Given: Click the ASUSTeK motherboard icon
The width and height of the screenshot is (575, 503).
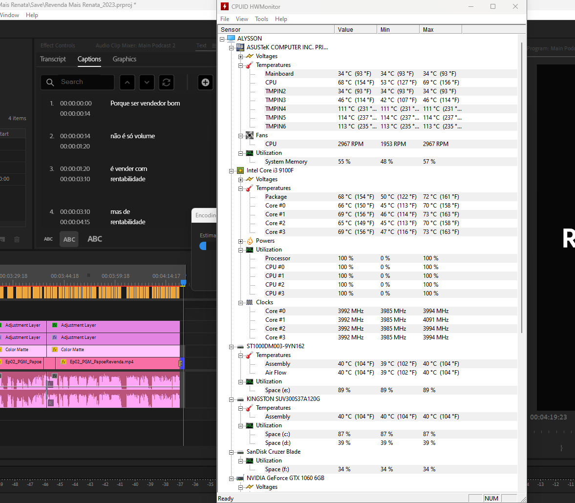Looking at the screenshot, I should click(240, 47).
